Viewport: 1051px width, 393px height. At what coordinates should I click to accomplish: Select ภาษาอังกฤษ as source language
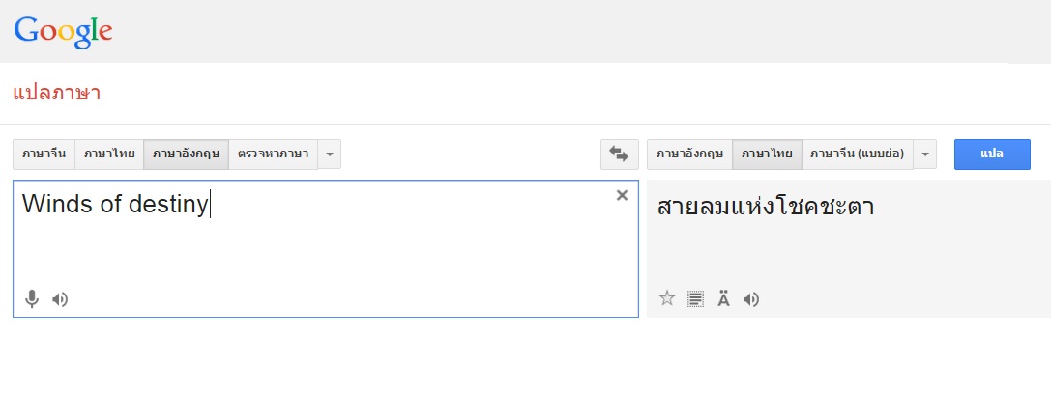click(x=186, y=154)
